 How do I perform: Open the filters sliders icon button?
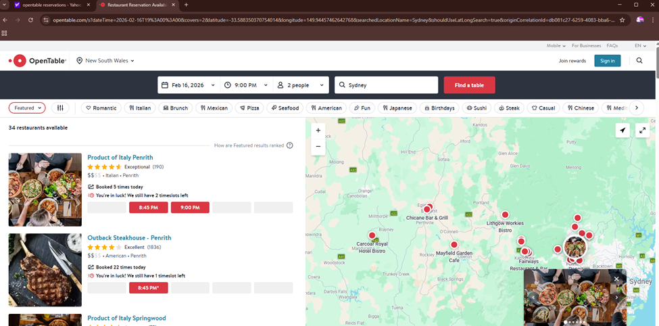[60, 108]
